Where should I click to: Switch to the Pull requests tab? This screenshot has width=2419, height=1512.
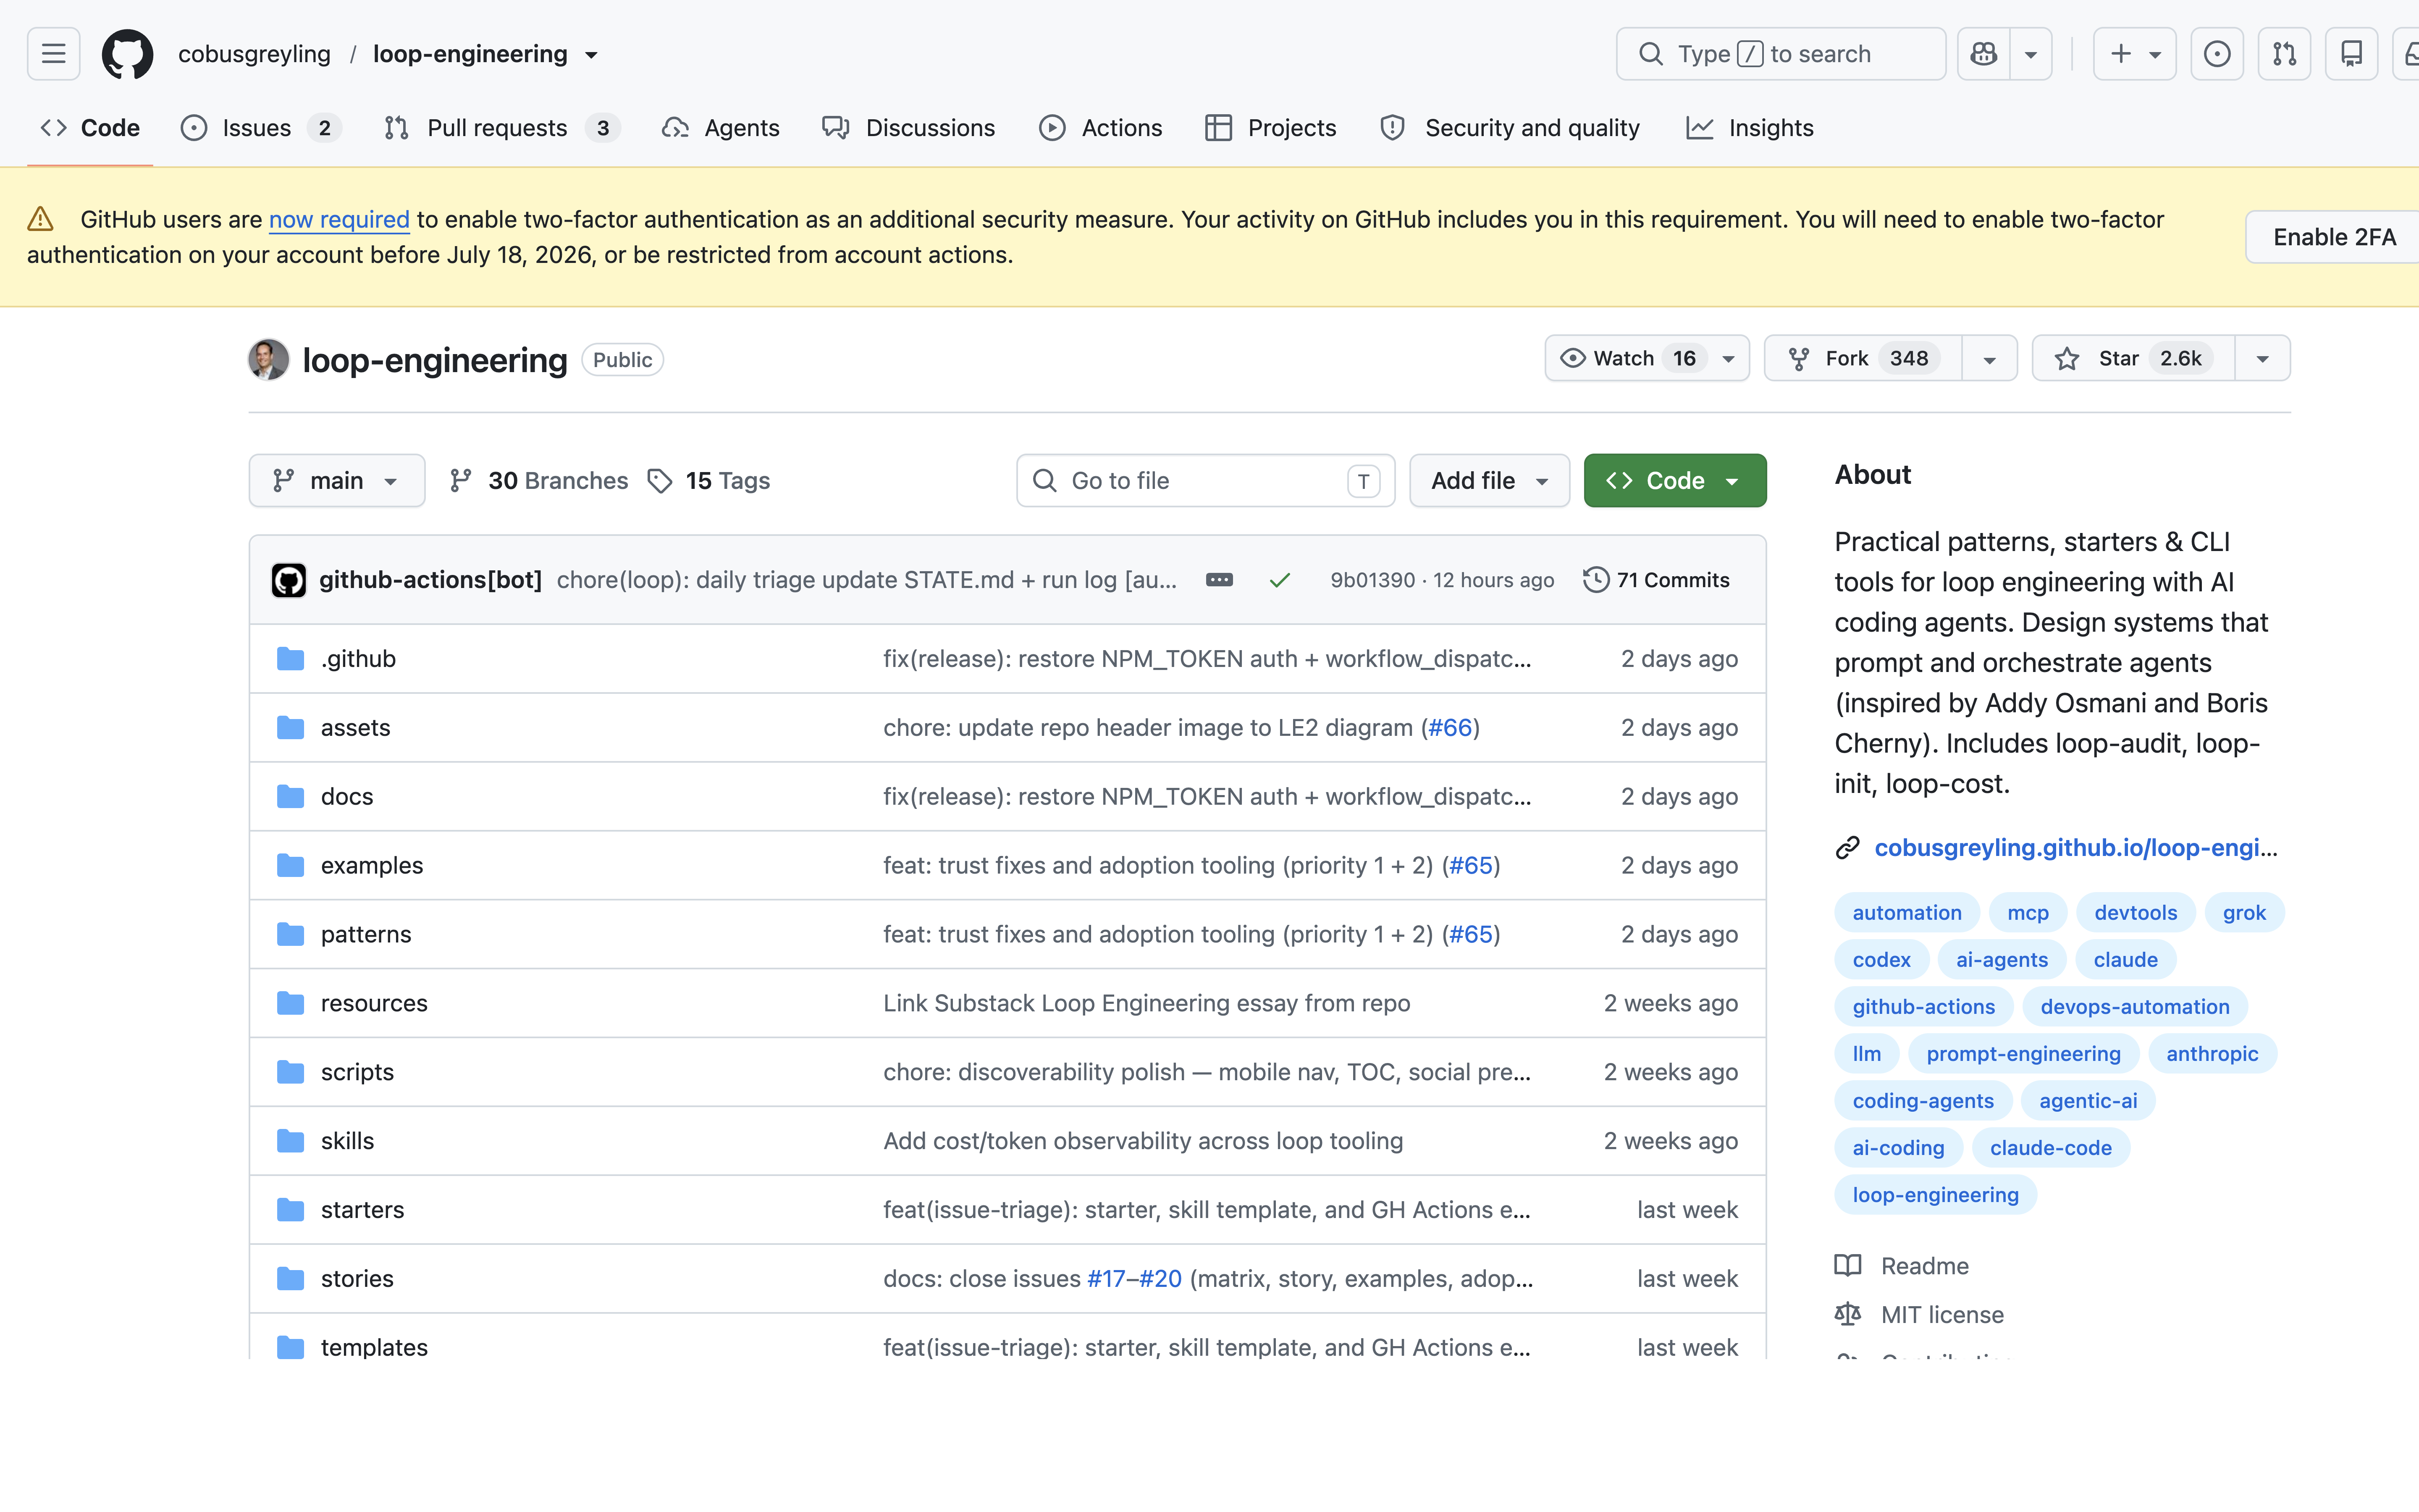(x=502, y=128)
